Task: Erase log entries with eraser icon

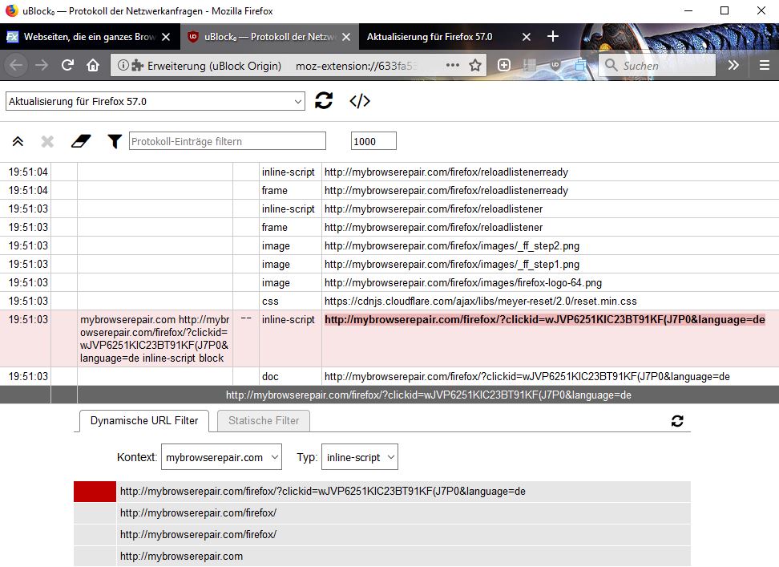Action: [81, 142]
